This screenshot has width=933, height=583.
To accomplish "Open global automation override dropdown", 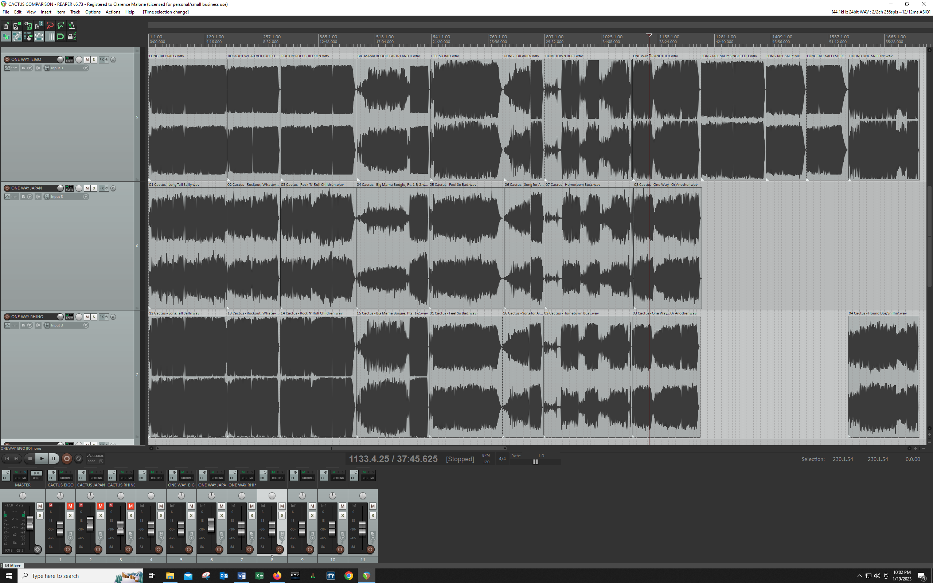I will pyautogui.click(x=101, y=461).
